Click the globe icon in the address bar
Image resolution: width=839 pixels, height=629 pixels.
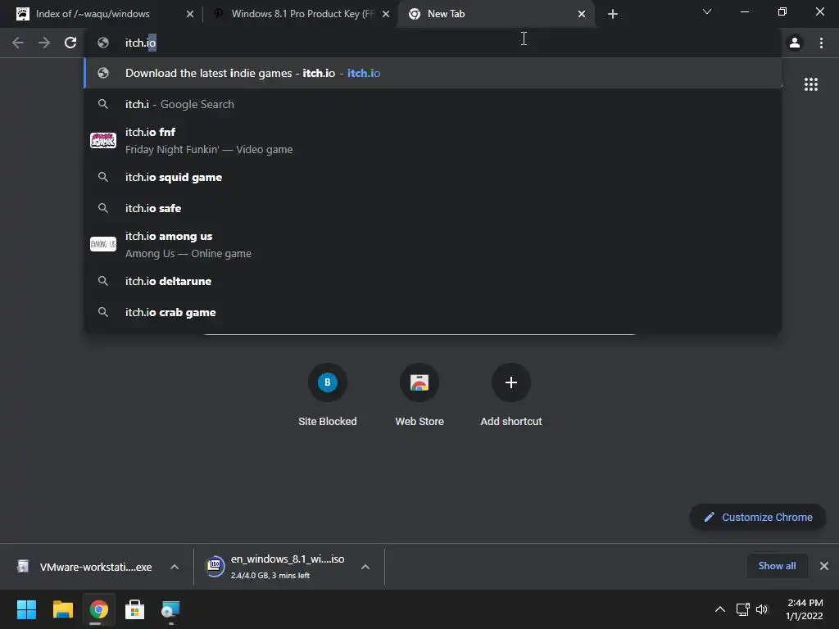103,43
